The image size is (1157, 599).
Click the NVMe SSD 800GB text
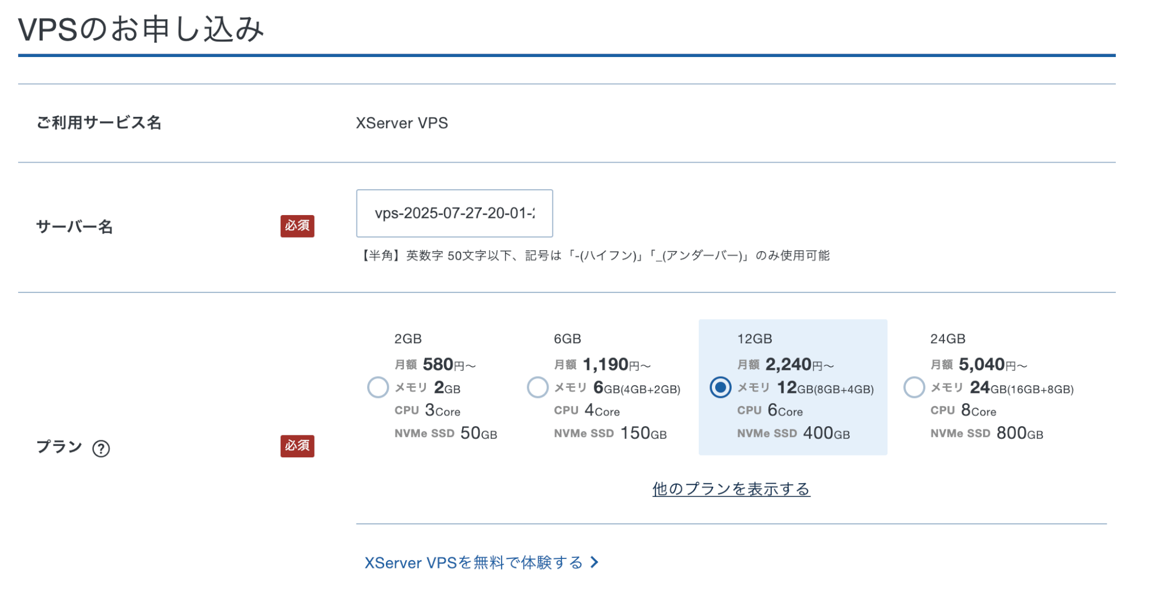click(986, 434)
